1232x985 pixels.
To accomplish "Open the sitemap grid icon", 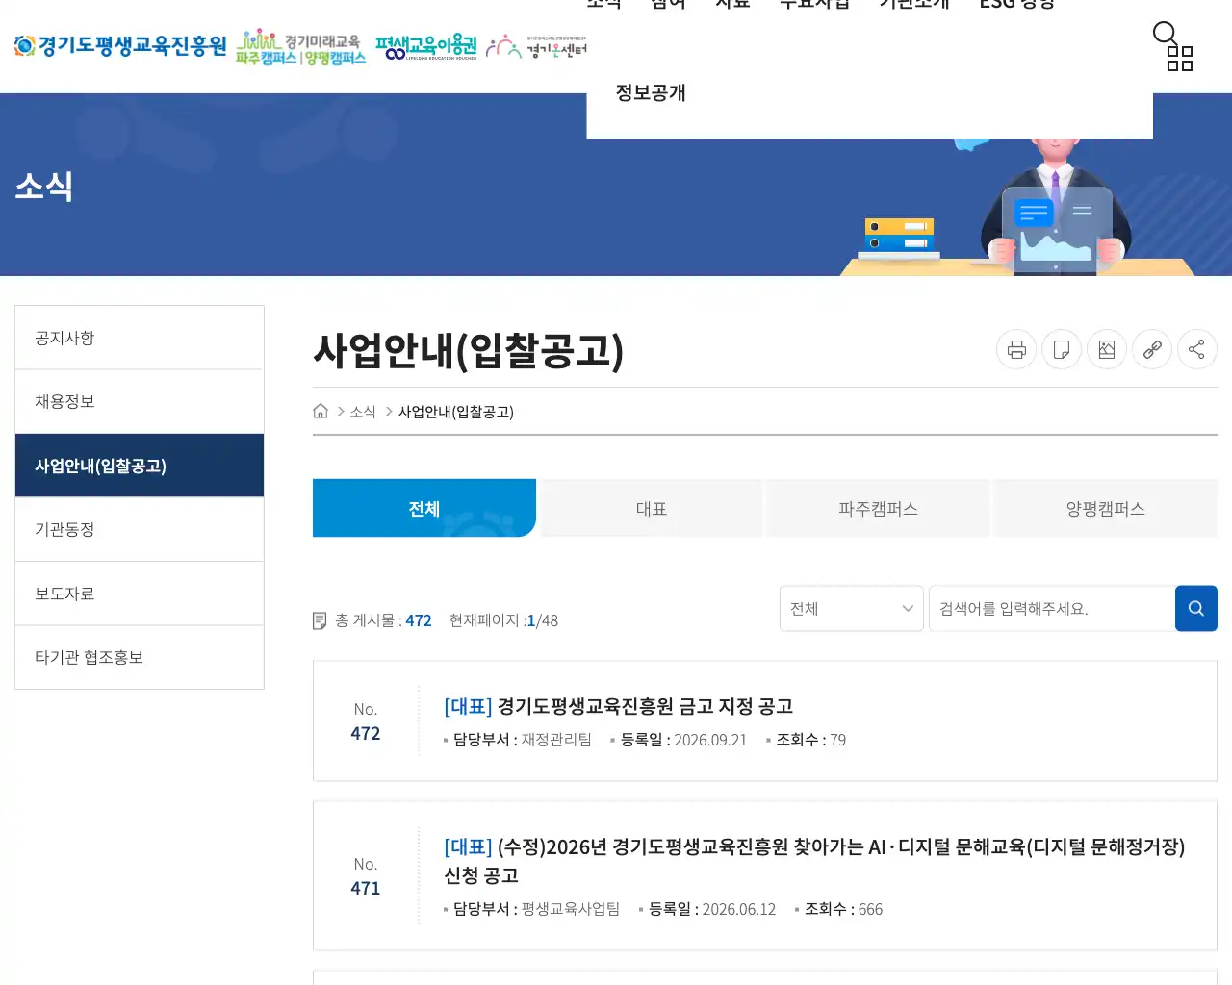I will point(1180,59).
